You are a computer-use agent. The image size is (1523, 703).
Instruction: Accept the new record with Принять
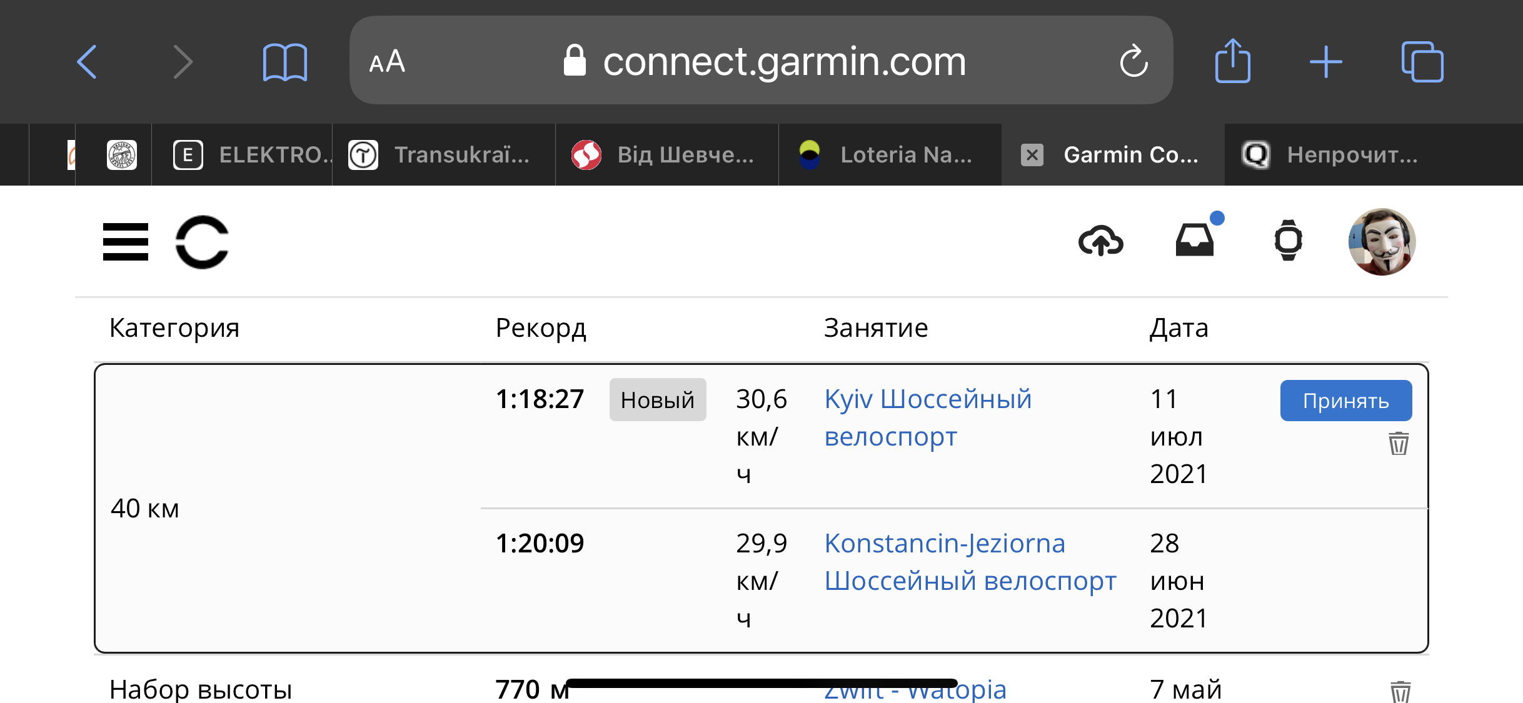(x=1345, y=401)
